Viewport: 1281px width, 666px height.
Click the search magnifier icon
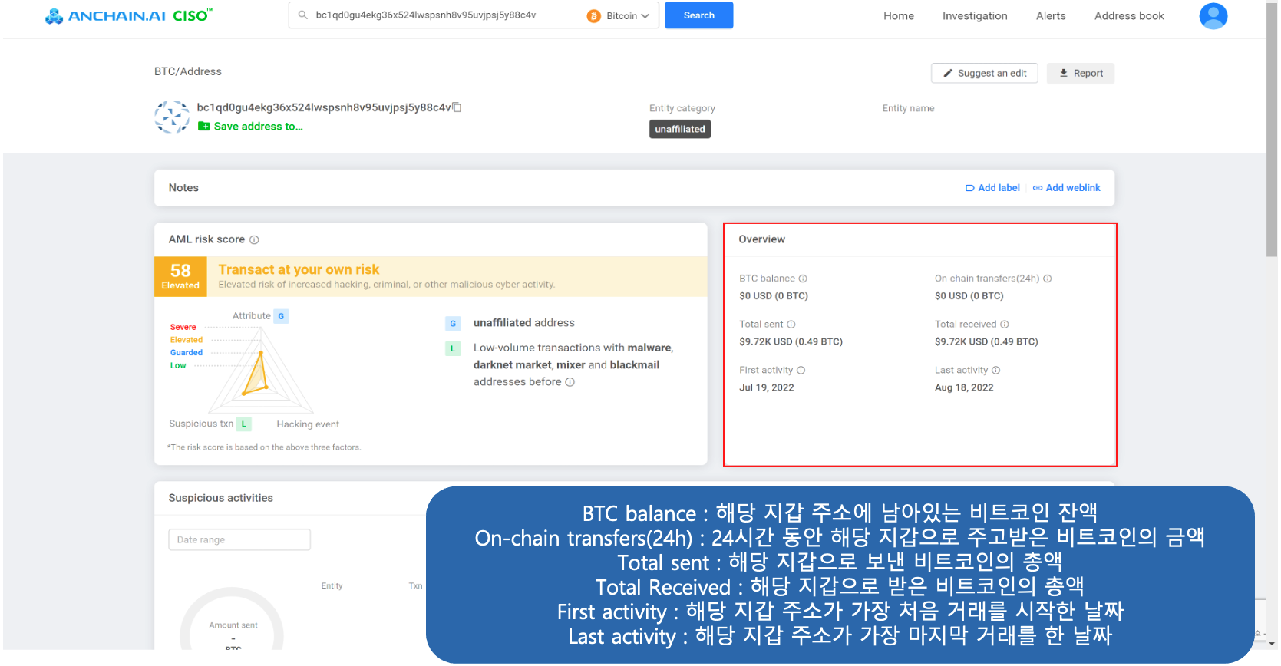click(303, 15)
